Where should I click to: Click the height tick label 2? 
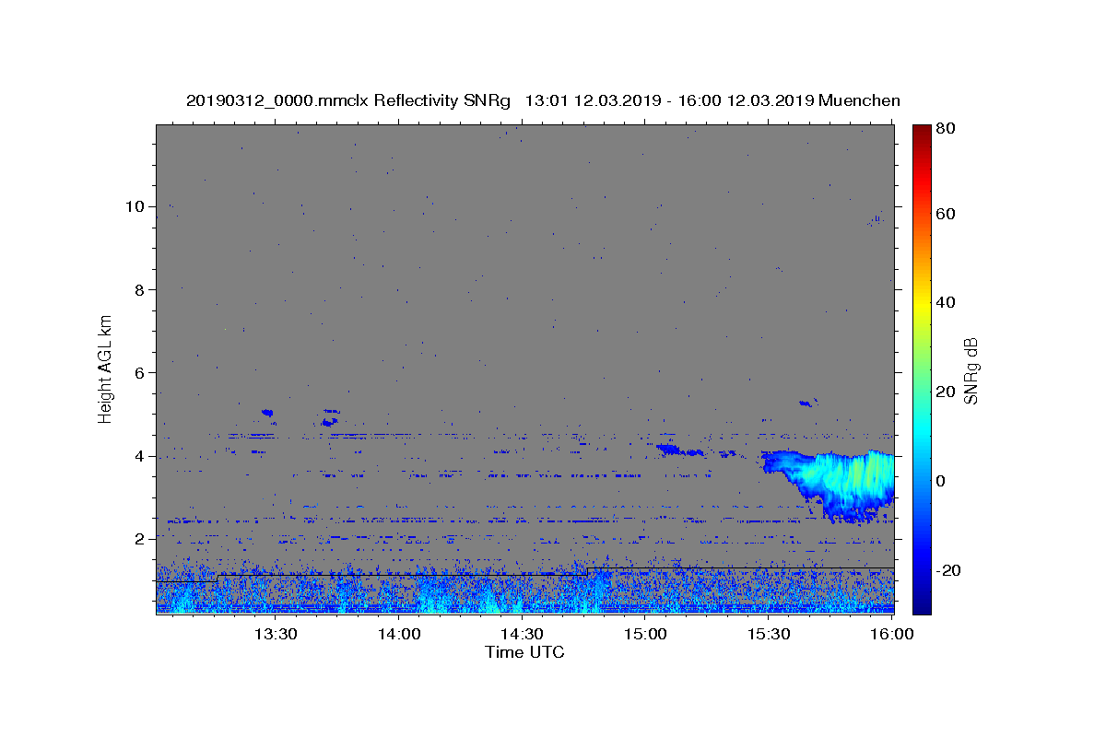click(138, 539)
